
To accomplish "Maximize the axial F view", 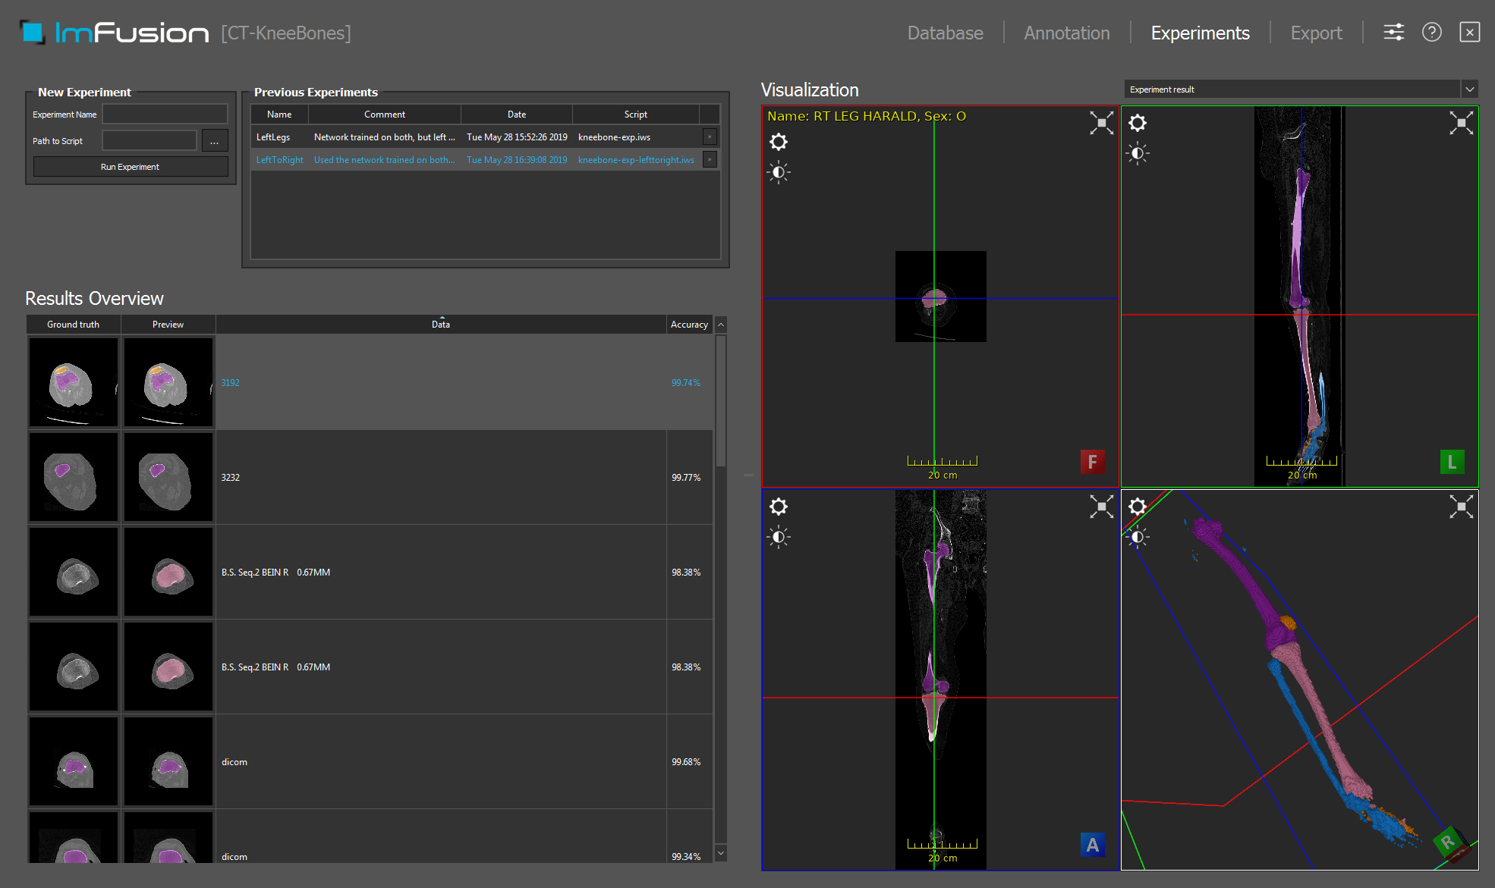I will (1102, 123).
